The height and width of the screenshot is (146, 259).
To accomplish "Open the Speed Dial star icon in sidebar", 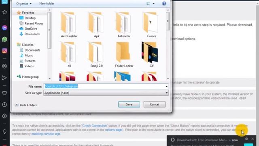I will (x=4, y=12).
